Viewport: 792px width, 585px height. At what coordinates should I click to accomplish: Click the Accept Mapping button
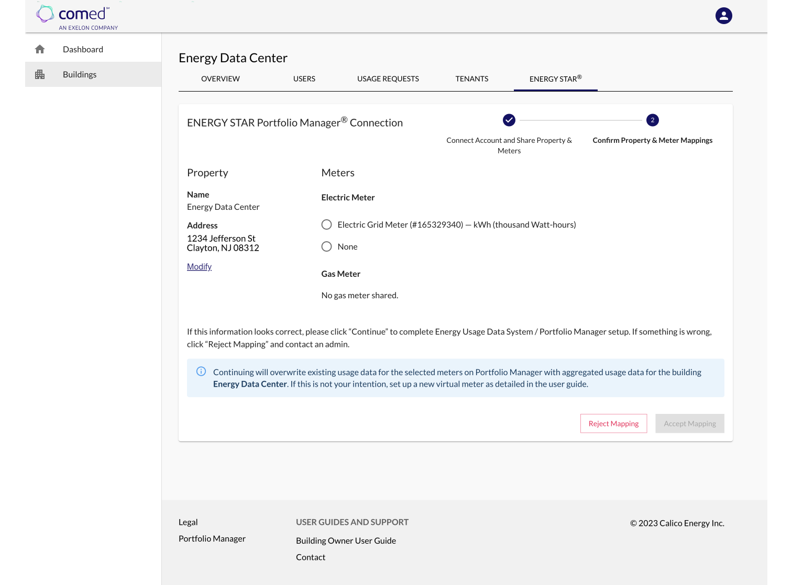689,424
